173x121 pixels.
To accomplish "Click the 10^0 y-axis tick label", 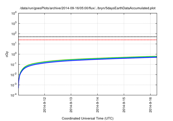I will tap(14, 54).
